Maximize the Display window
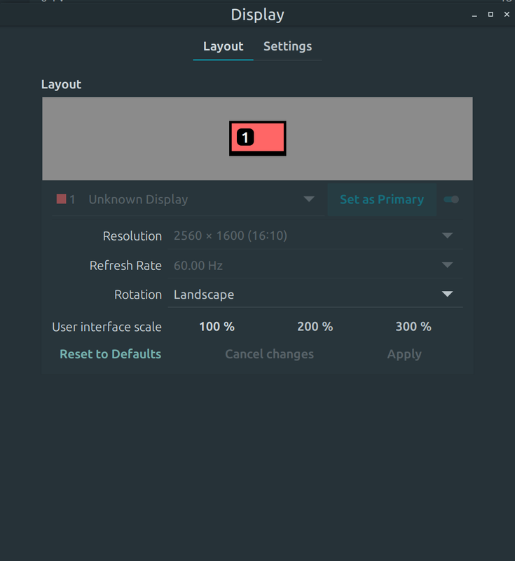515x561 pixels. [x=490, y=14]
